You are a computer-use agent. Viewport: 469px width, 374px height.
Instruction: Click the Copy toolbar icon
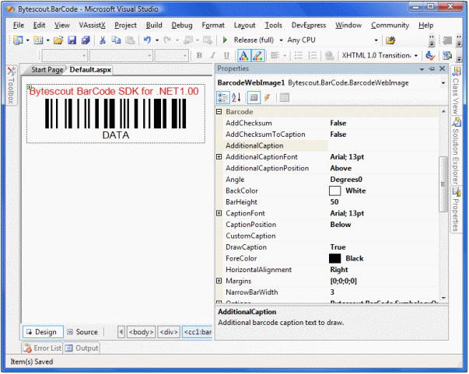point(116,40)
